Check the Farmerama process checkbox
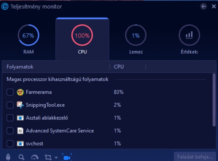 (x=10, y=92)
